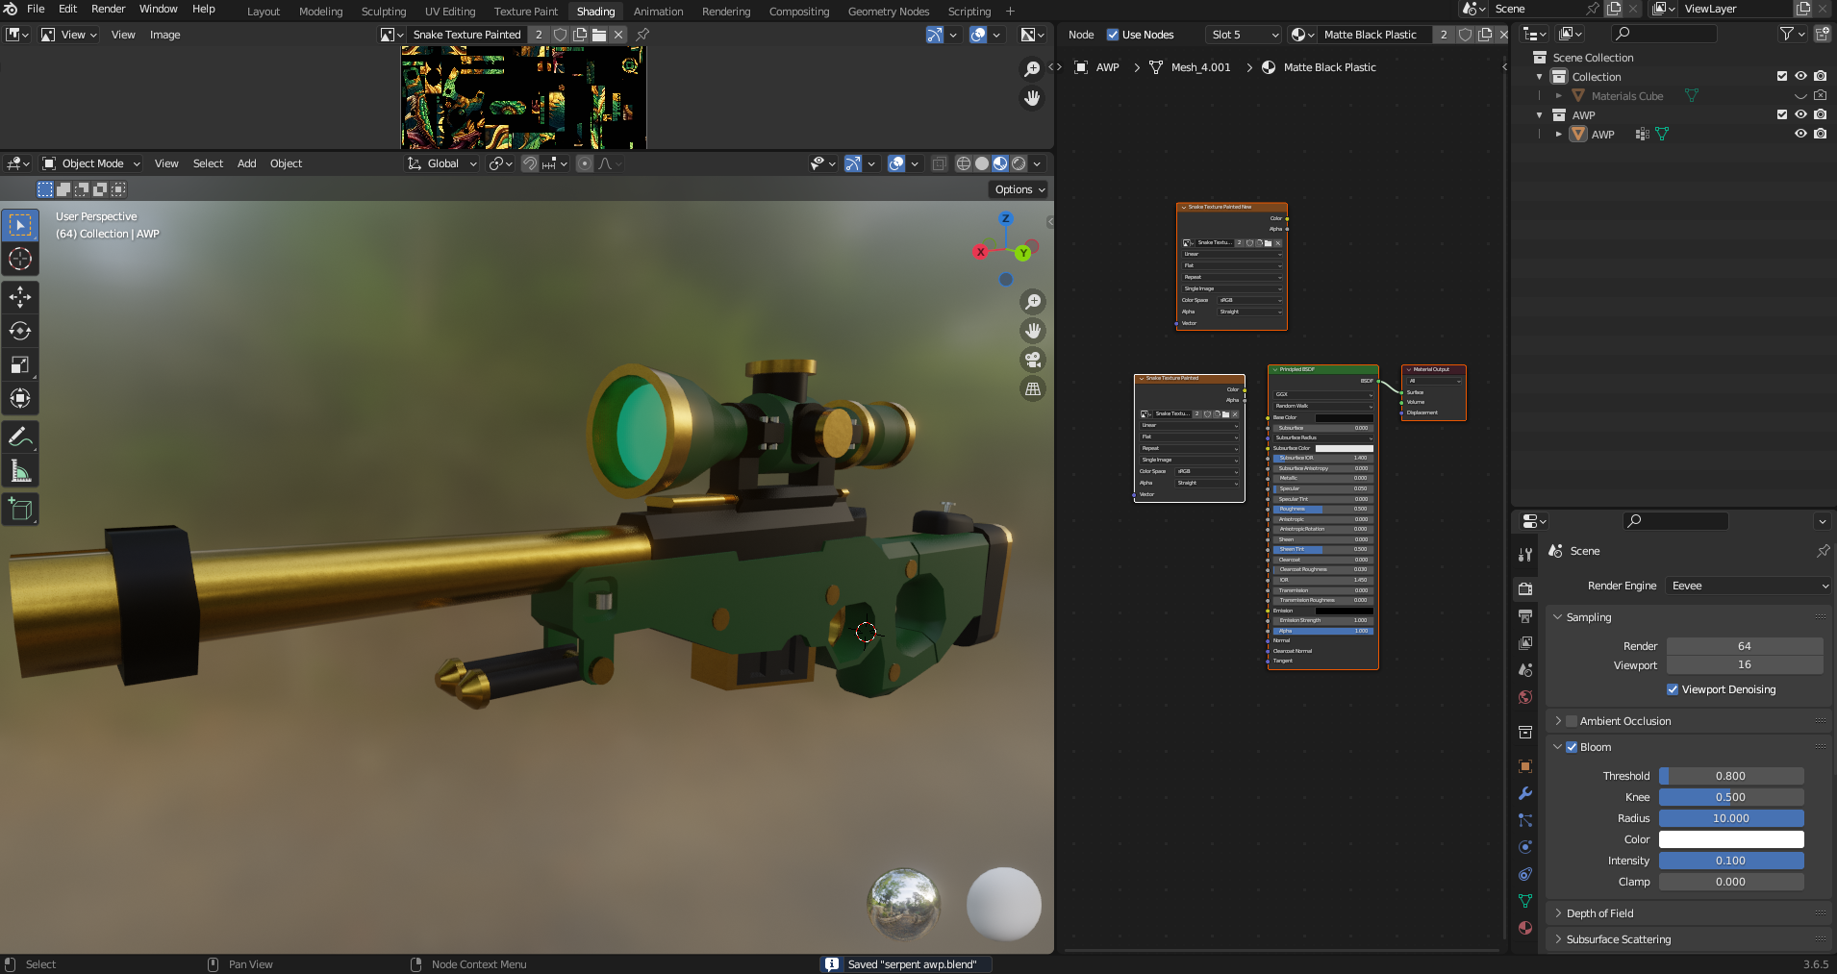Hide the AWP collection with eye icon
This screenshot has height=974, width=1837.
(x=1800, y=114)
